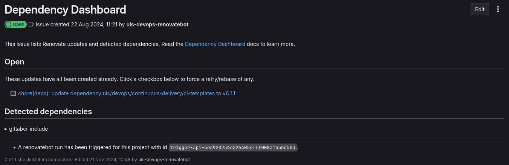
Task: Click the renovatebot run triggered bullet text
Action: pyautogui.click(x=92, y=148)
